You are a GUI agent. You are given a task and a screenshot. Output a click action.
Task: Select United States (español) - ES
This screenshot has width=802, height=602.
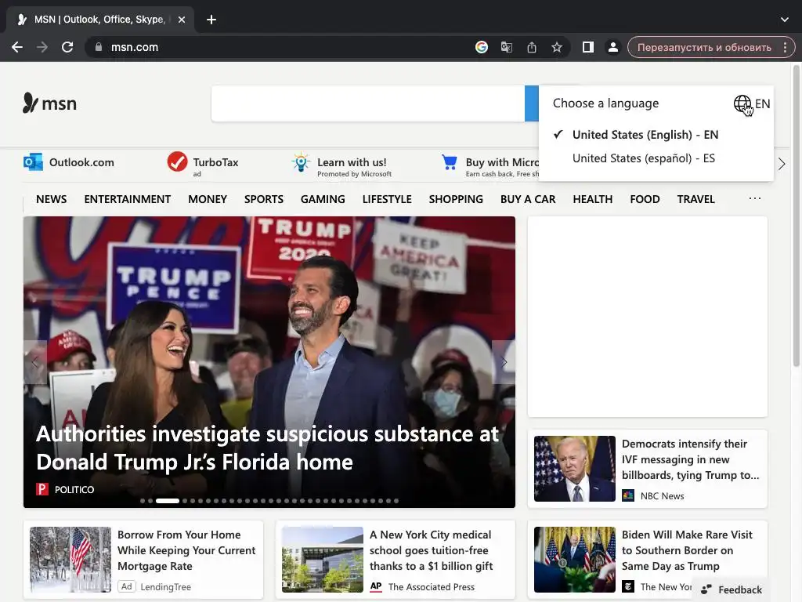[644, 158]
